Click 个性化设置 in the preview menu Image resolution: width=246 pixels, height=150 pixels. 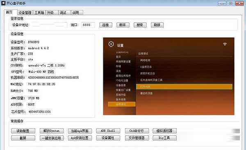coord(122,81)
